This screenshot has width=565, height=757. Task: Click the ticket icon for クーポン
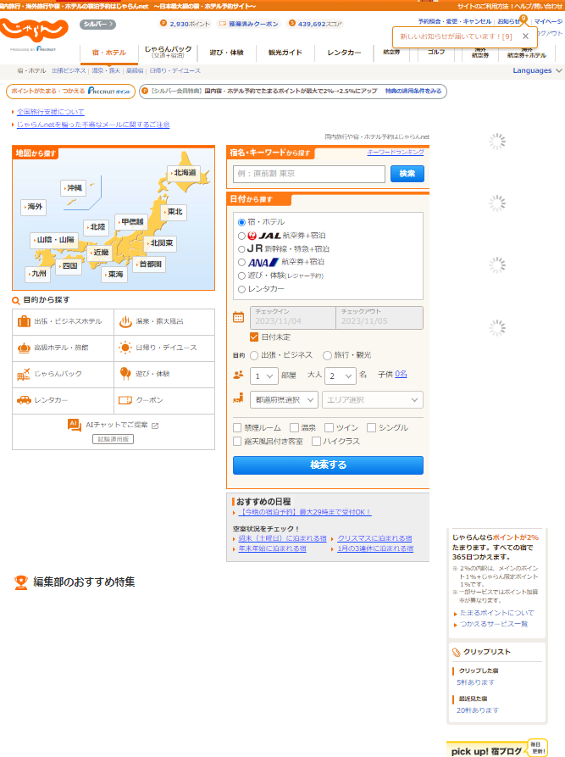[x=125, y=400]
